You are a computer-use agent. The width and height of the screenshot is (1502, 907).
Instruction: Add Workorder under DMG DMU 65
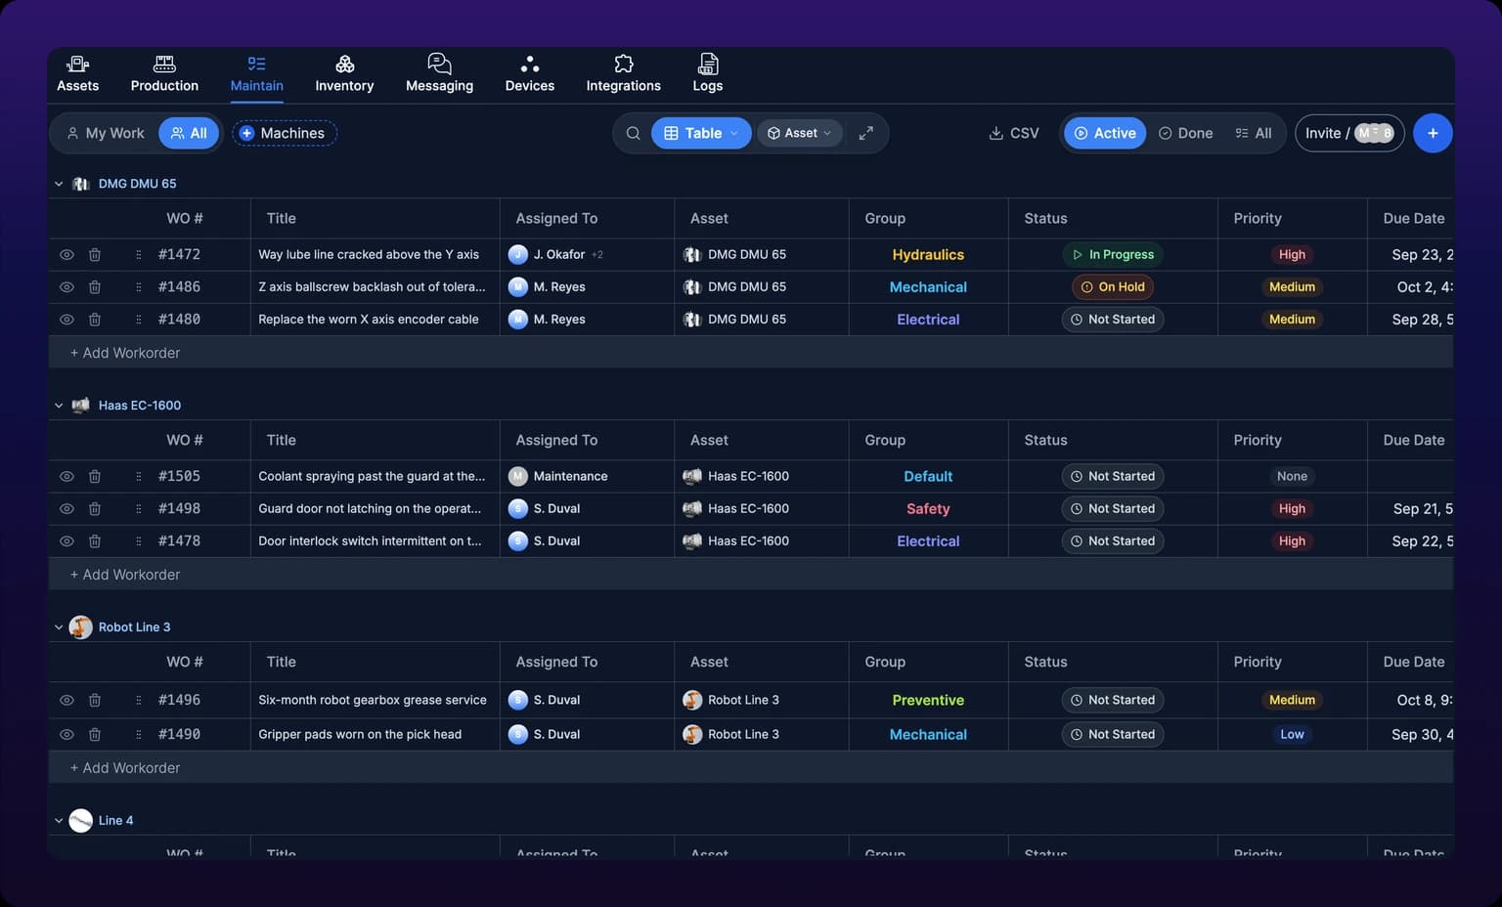(x=125, y=353)
